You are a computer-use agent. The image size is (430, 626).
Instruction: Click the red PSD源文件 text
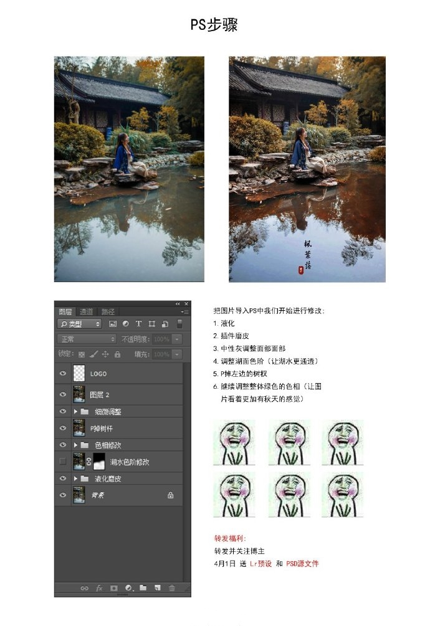click(303, 563)
